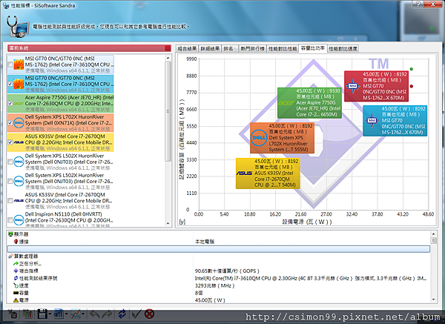Uncheck the ASUS K93SV checkbox
This screenshot has height=324, width=445.
pyautogui.click(x=10, y=142)
